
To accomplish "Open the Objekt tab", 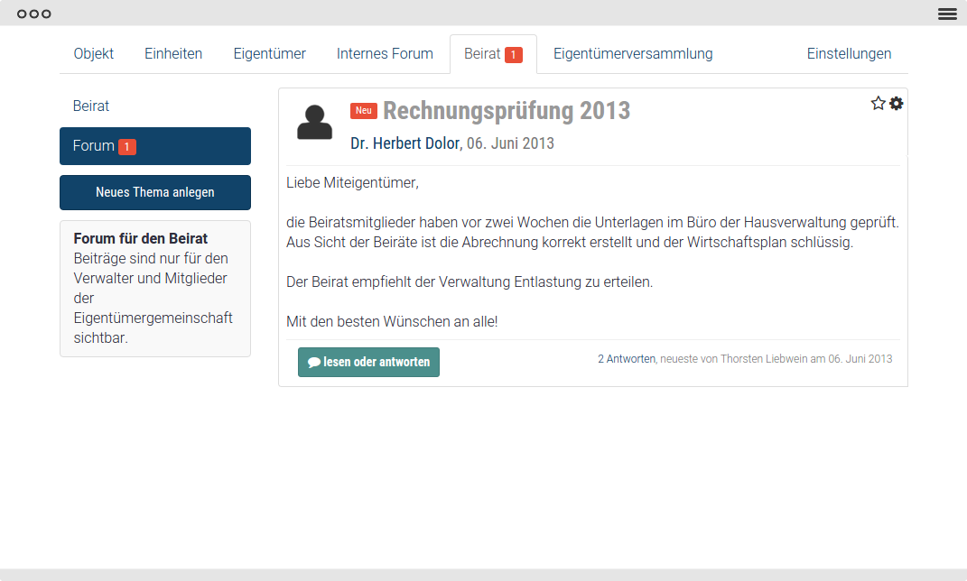I will [94, 54].
